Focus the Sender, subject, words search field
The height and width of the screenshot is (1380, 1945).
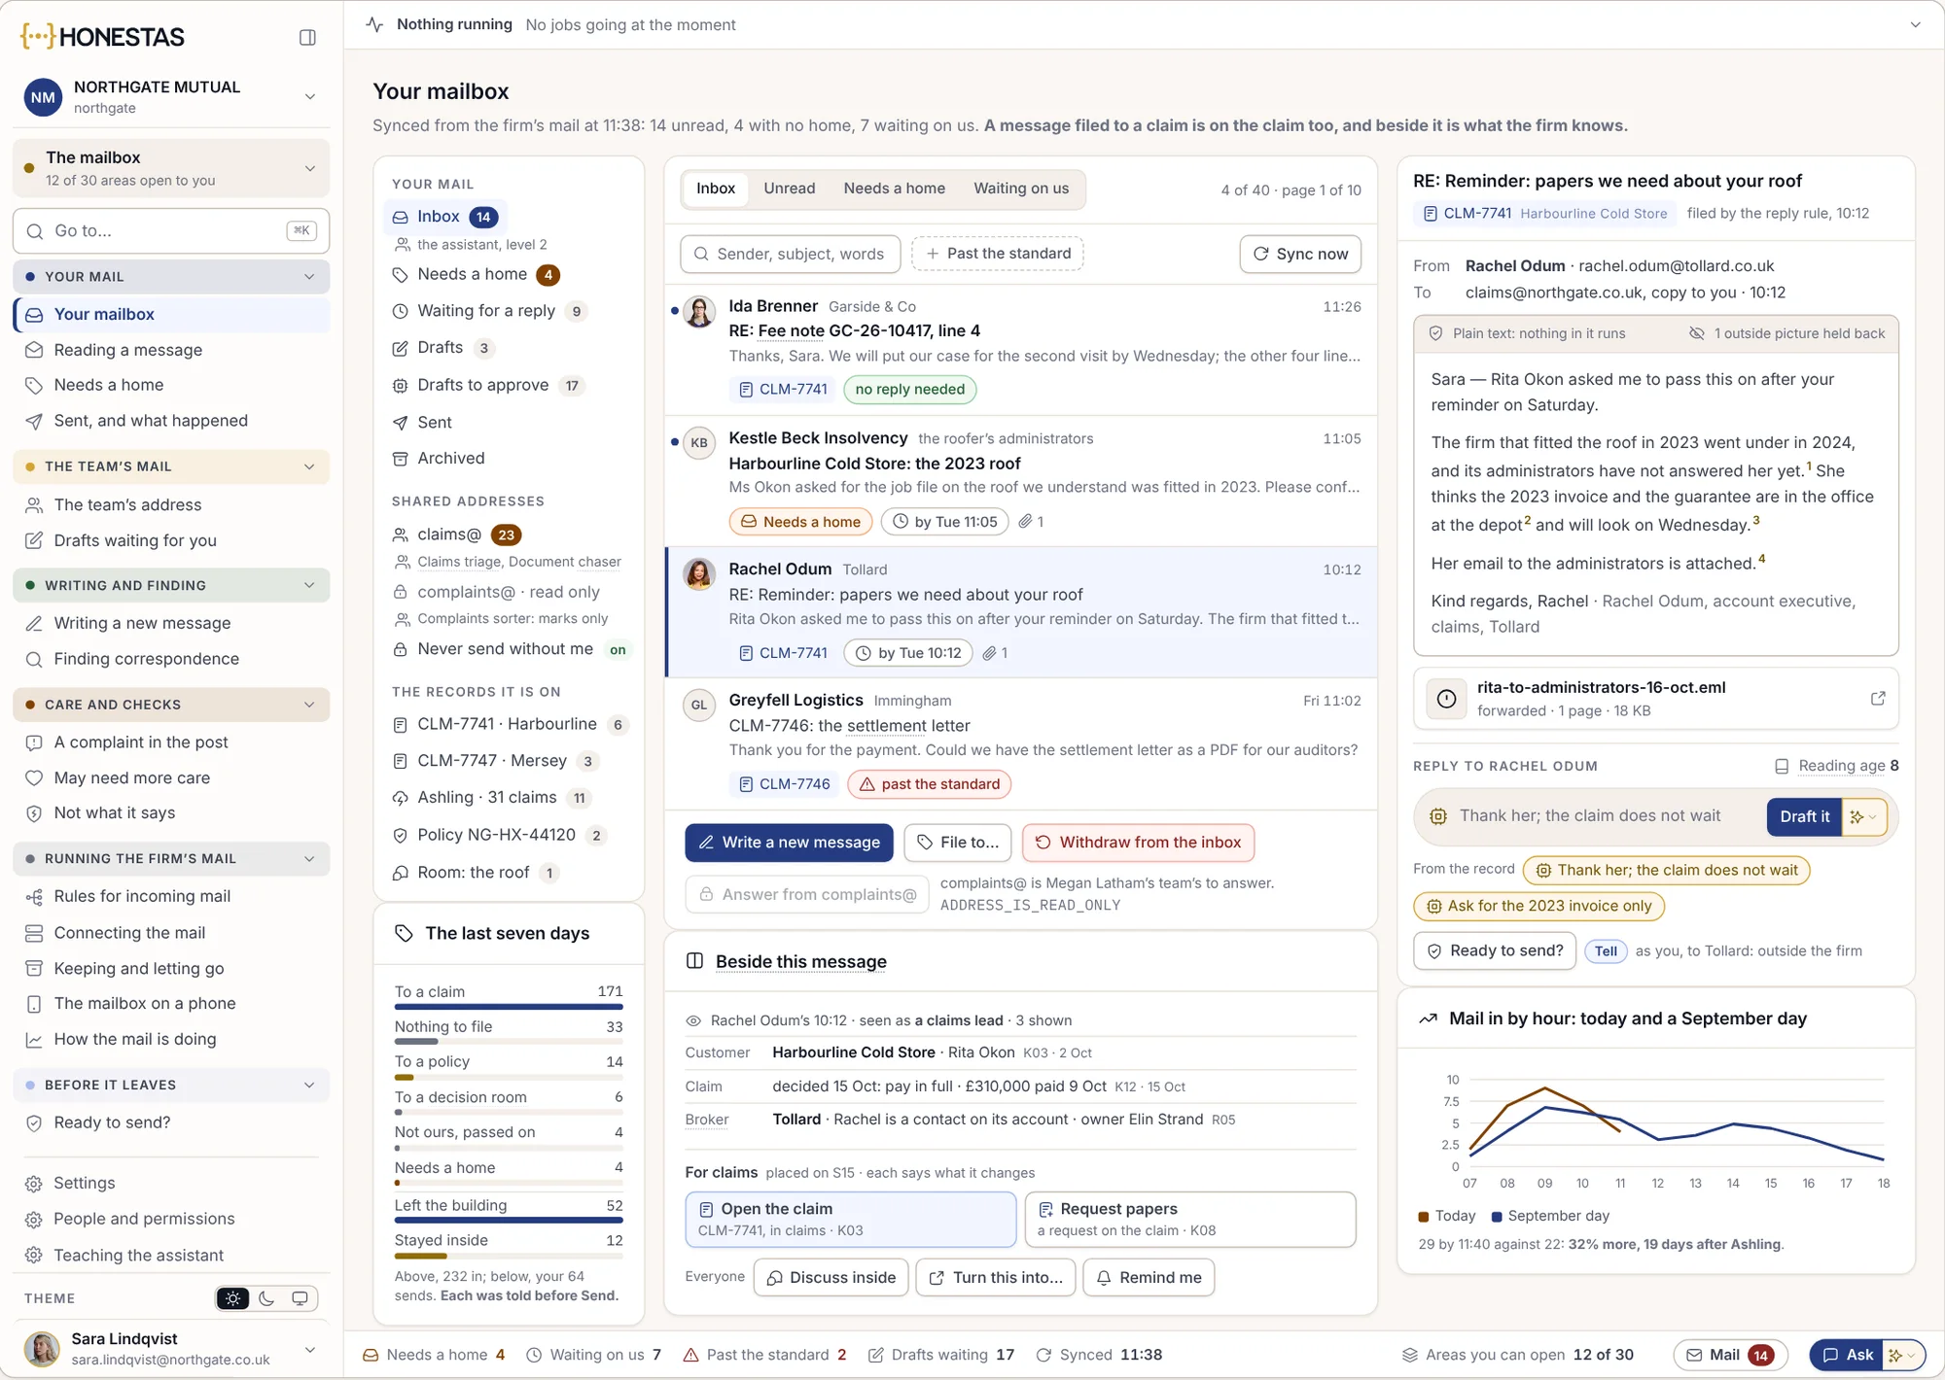[791, 254]
